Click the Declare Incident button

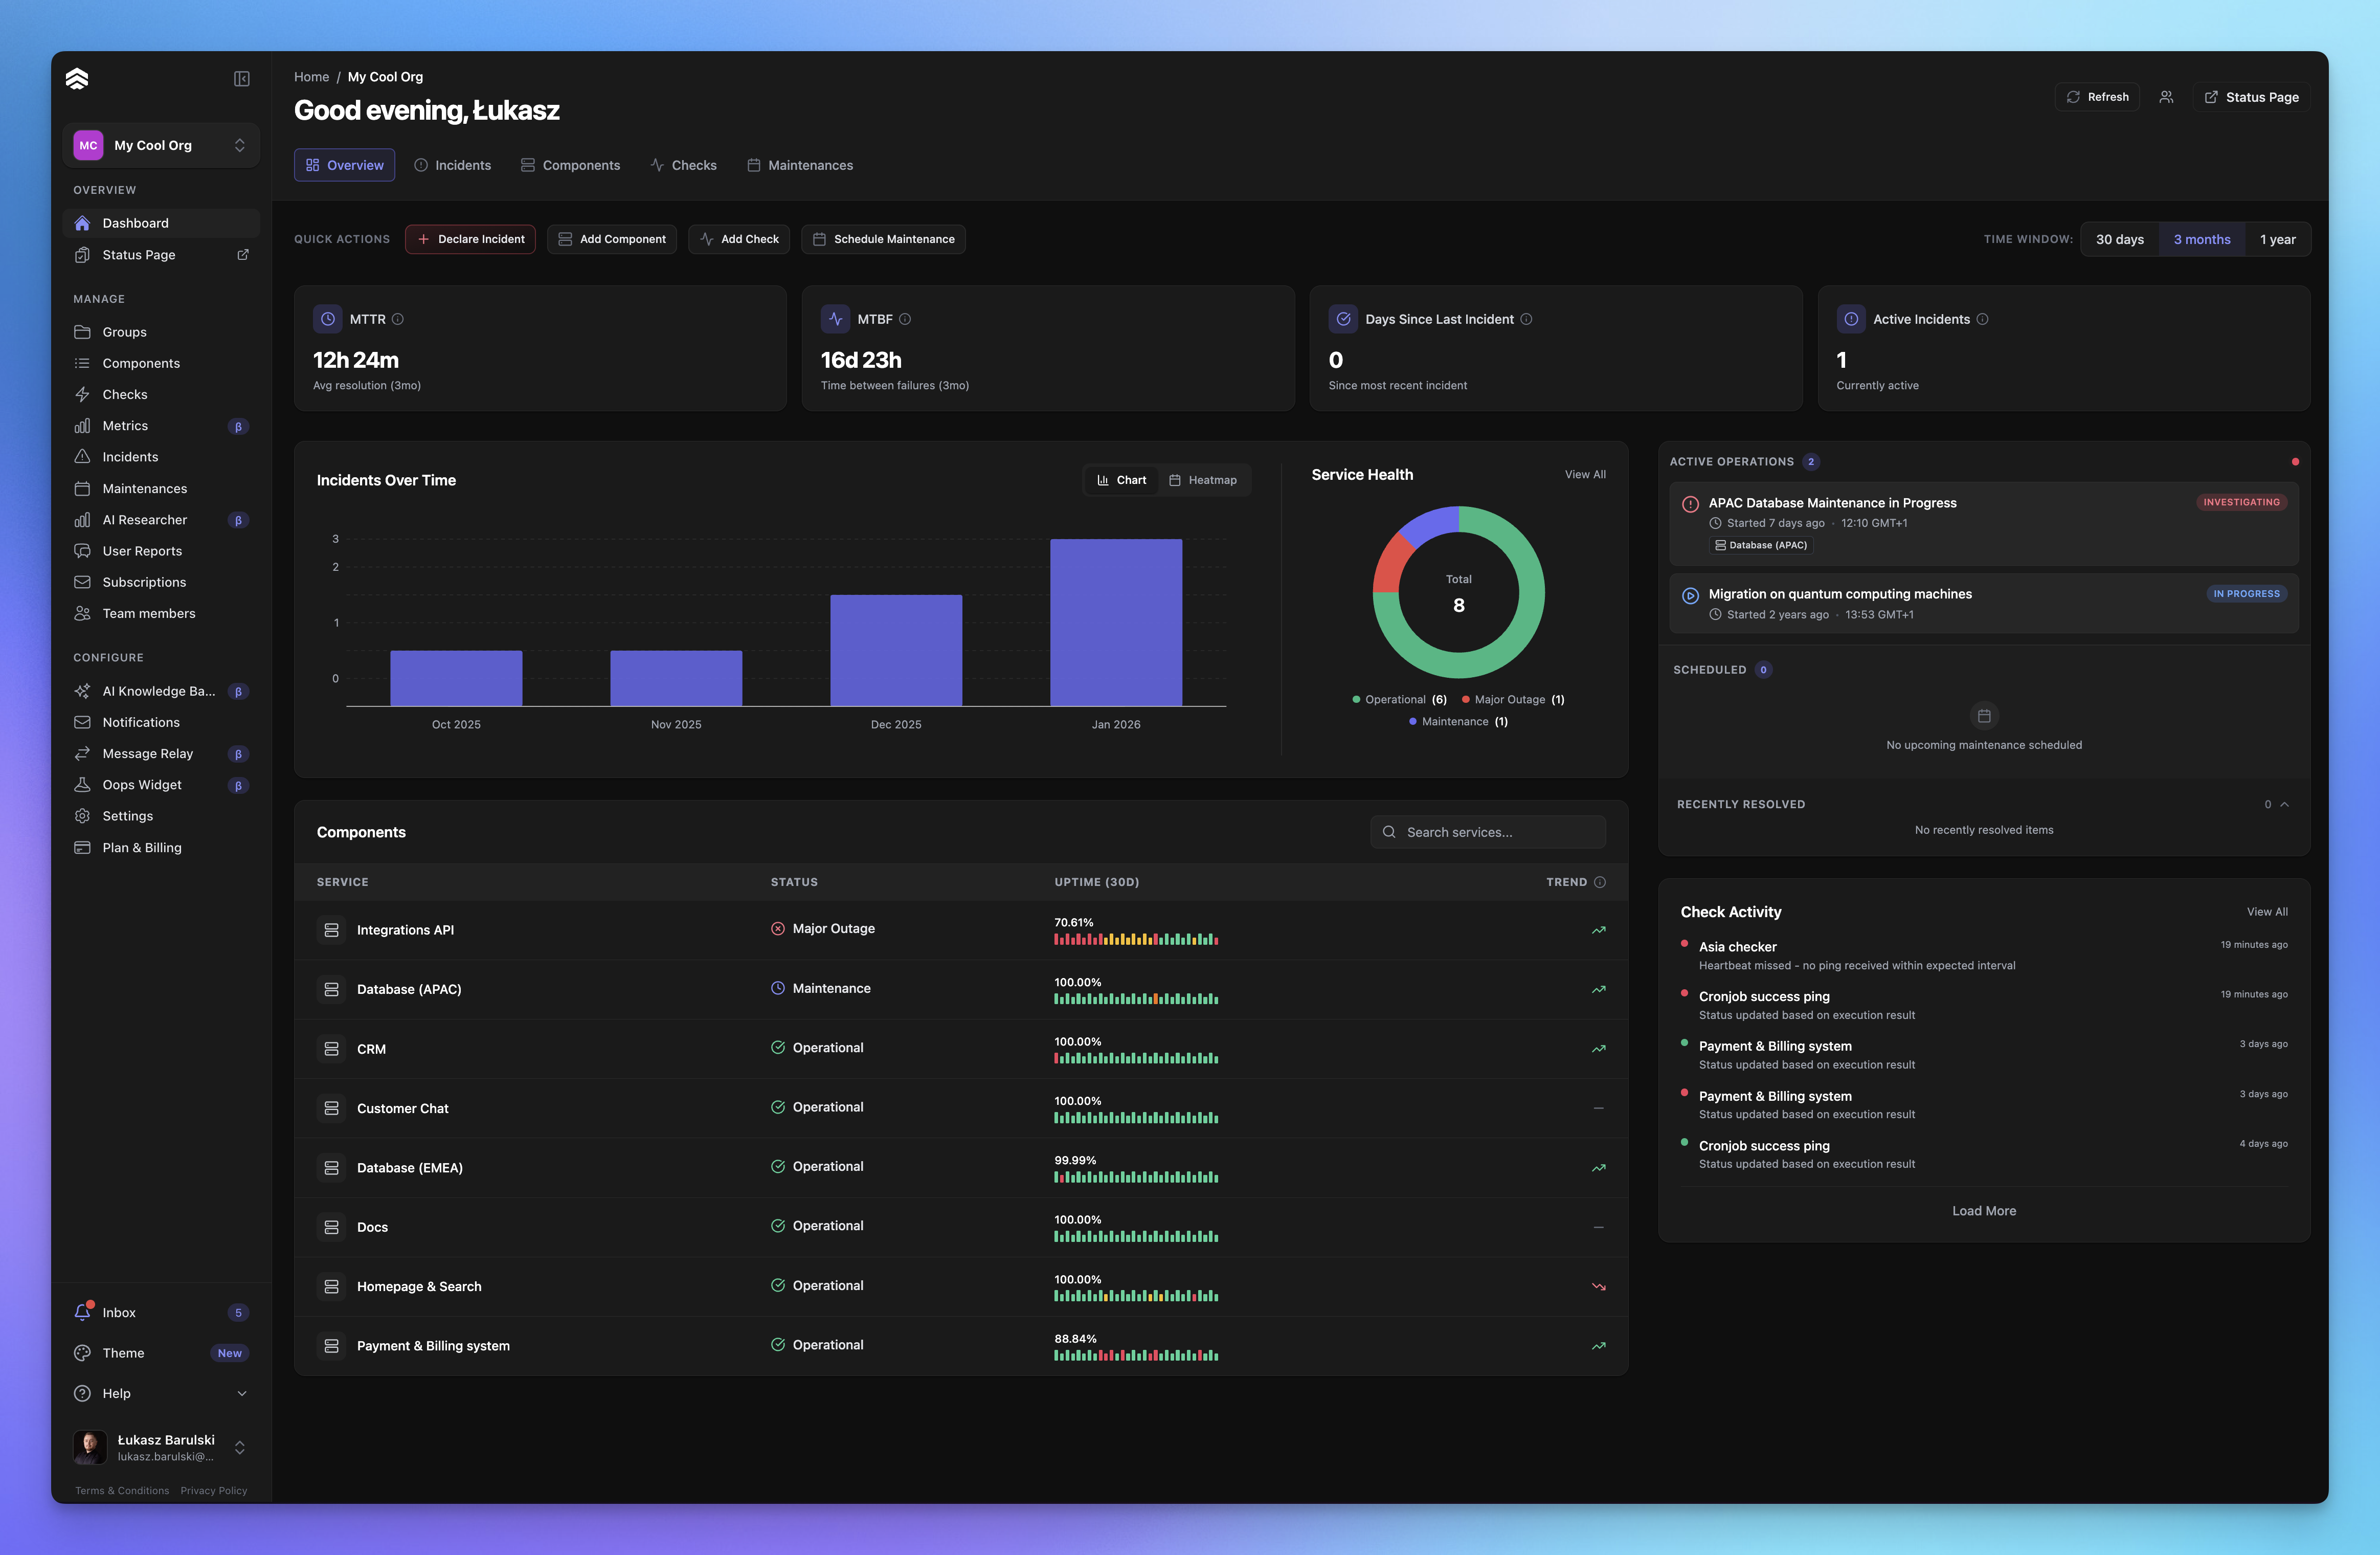point(470,239)
